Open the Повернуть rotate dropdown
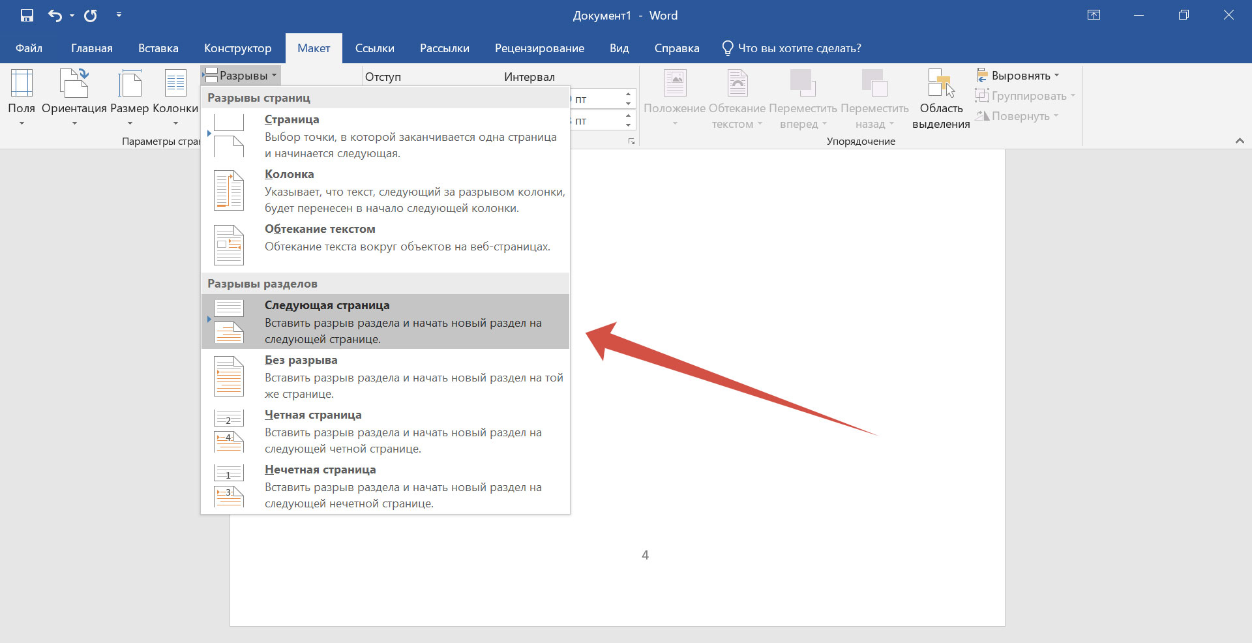 pos(1017,116)
